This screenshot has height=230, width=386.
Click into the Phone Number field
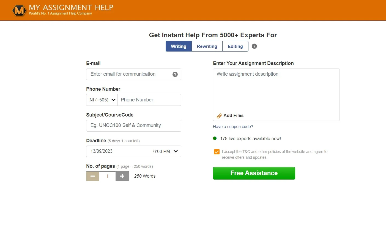pos(149,100)
